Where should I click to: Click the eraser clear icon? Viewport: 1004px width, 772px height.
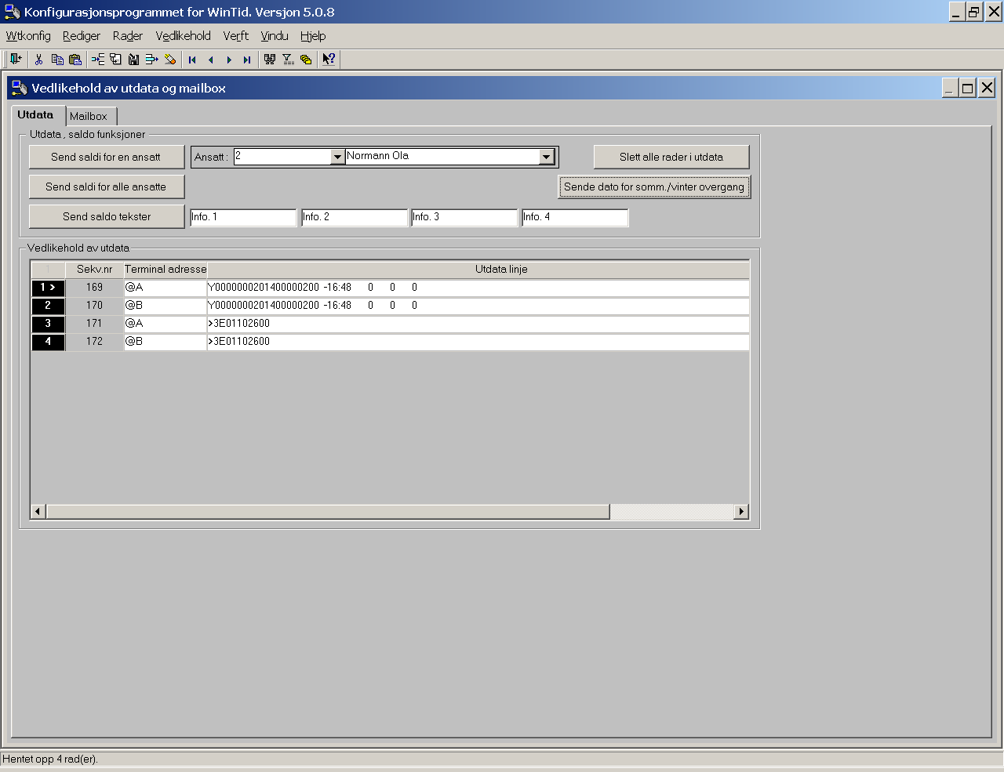(x=169, y=60)
